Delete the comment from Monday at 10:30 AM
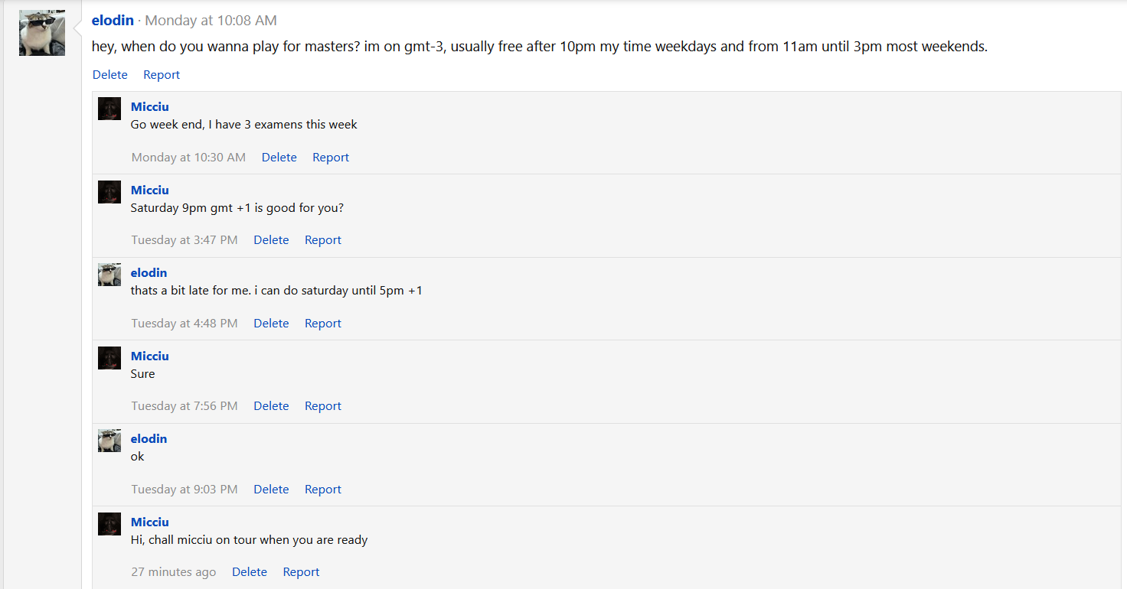Screen dimensions: 1127x589 pos(279,158)
